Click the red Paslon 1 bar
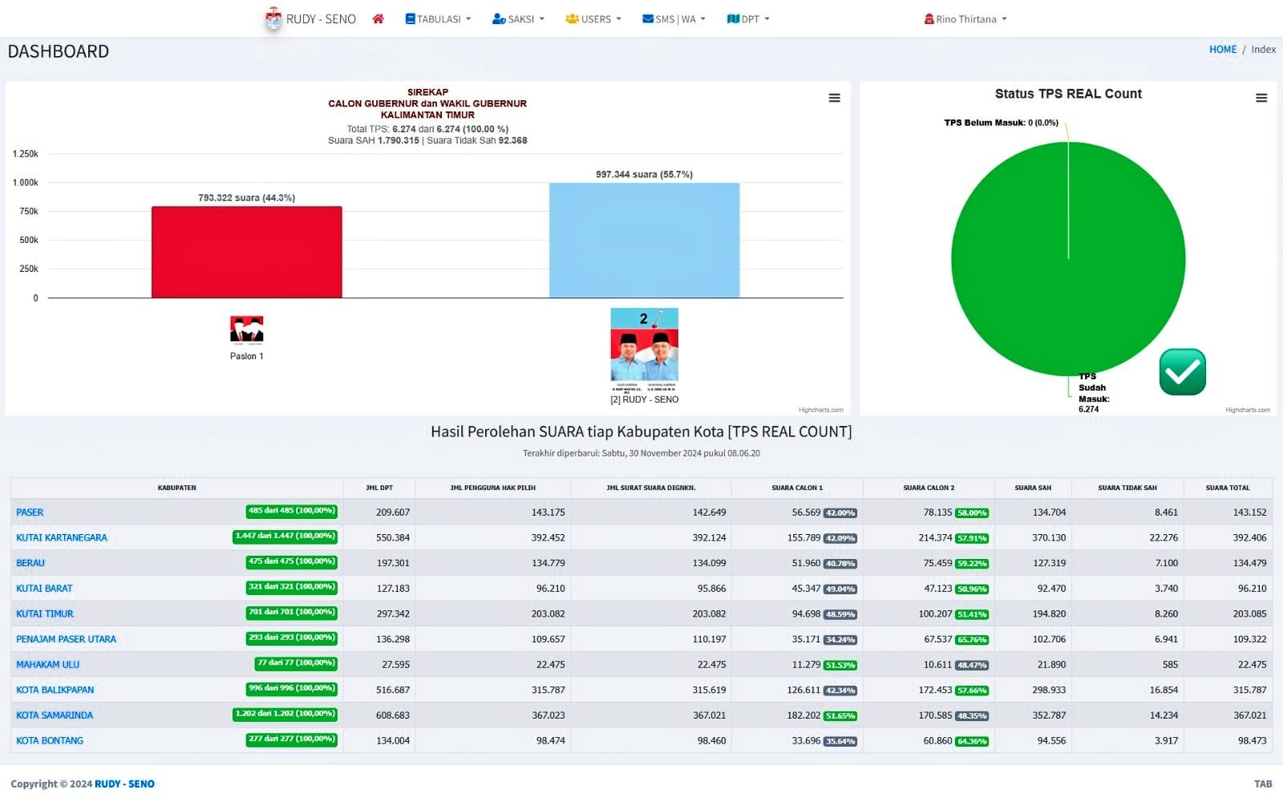 pyautogui.click(x=246, y=252)
